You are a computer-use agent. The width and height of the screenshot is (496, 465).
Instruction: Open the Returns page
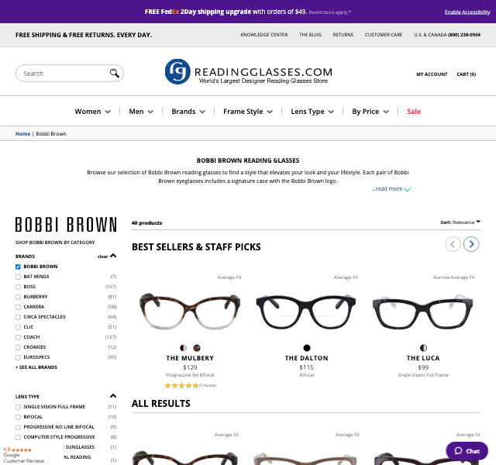click(343, 34)
